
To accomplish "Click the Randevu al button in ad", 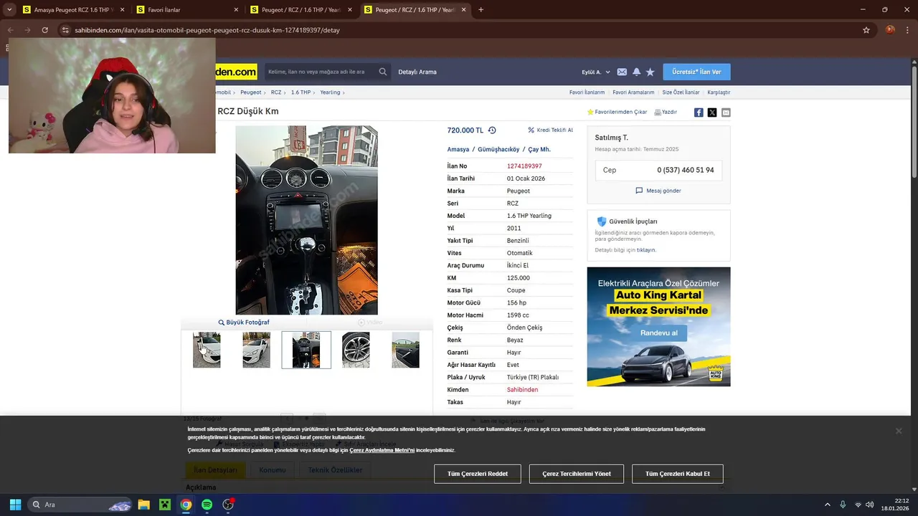I will (x=658, y=333).
